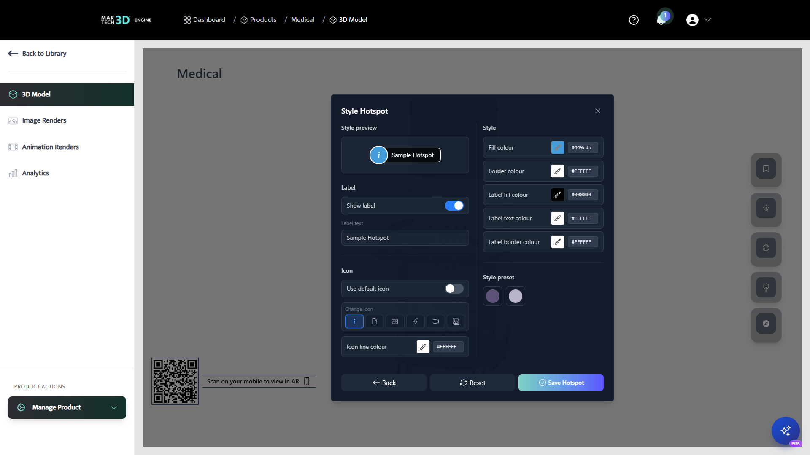Open the user account avatar menu

pyautogui.click(x=692, y=20)
